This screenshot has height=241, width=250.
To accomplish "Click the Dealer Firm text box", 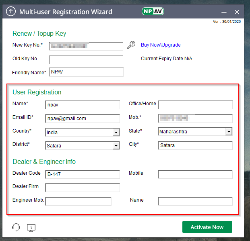I will (x=83, y=188).
